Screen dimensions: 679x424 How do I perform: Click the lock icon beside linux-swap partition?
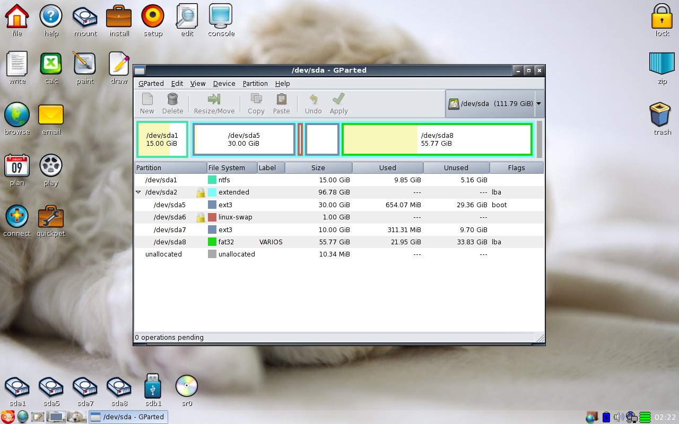pos(201,217)
